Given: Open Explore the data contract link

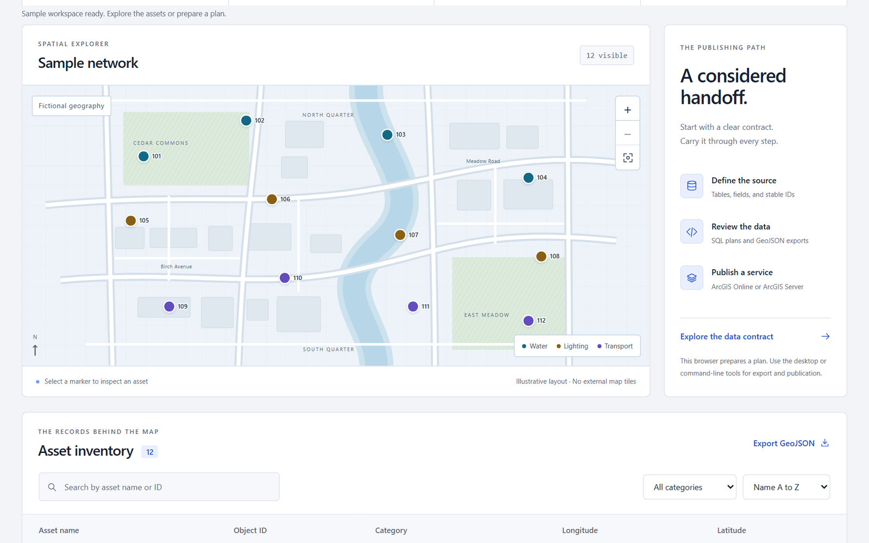Looking at the screenshot, I should [x=727, y=337].
